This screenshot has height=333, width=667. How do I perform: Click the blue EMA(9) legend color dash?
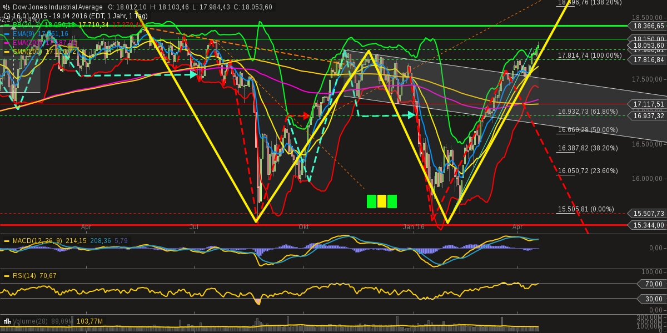[x=7, y=34]
